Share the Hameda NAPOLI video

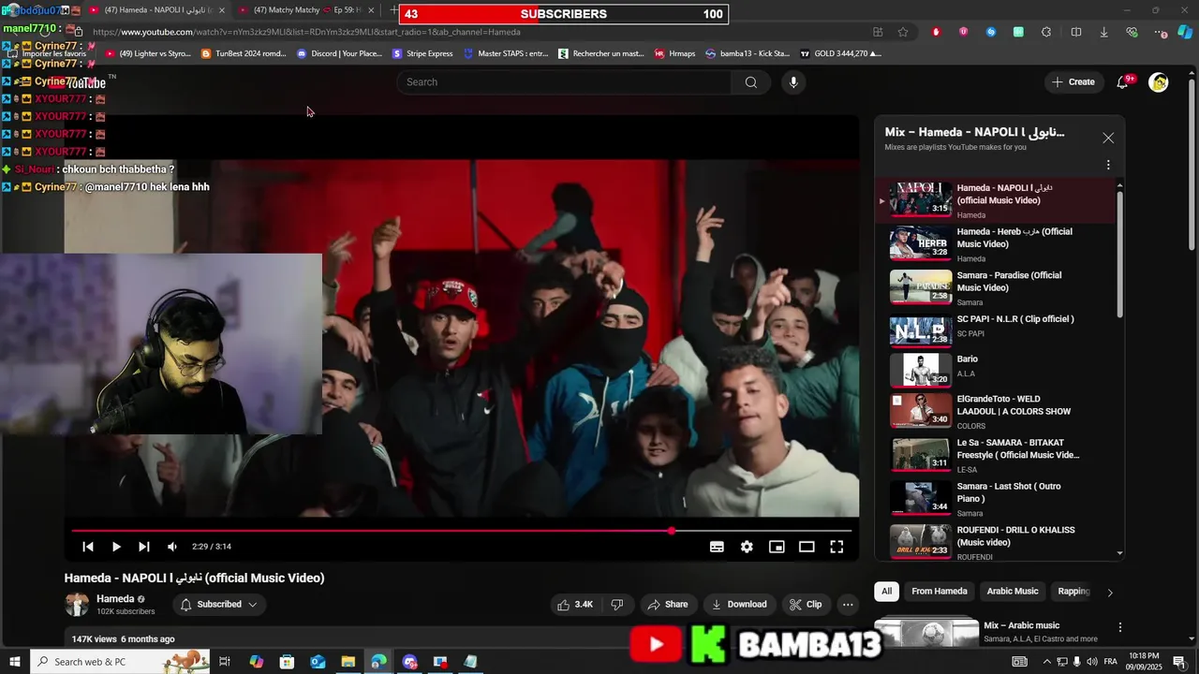tap(668, 605)
